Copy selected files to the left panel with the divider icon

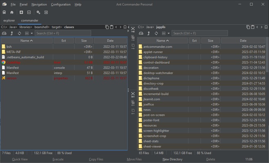[133, 103]
